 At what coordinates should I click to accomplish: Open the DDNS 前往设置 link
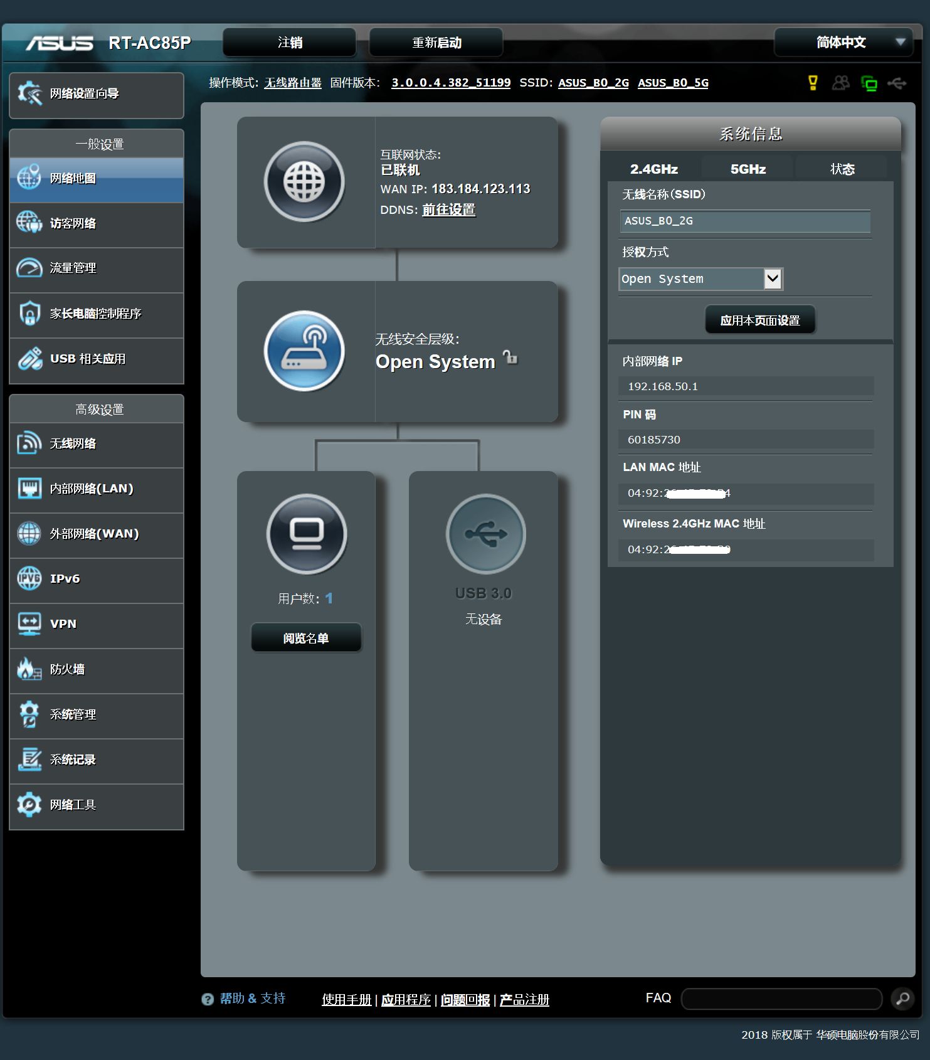(x=449, y=210)
